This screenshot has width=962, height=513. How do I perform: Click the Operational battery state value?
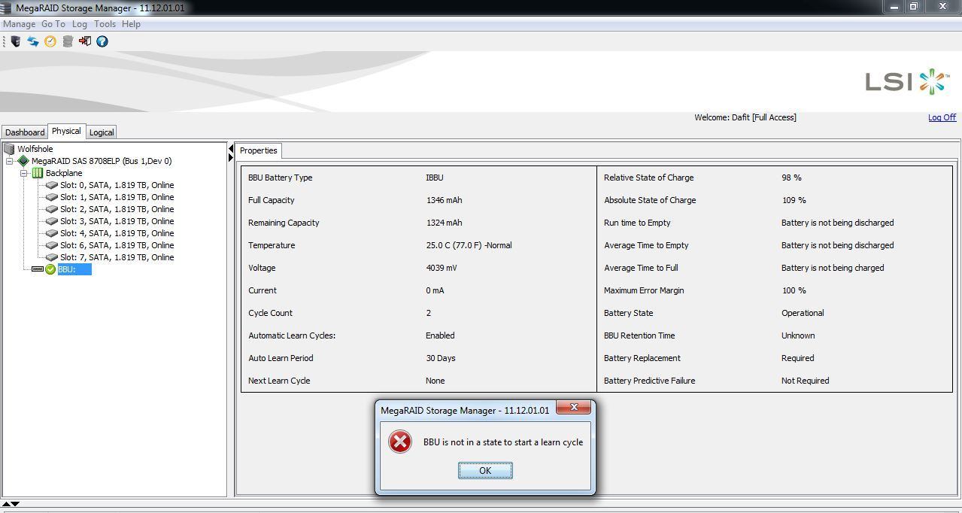803,313
